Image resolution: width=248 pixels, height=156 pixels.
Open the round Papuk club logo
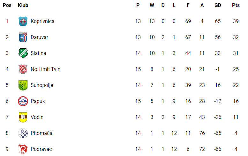click(23, 101)
